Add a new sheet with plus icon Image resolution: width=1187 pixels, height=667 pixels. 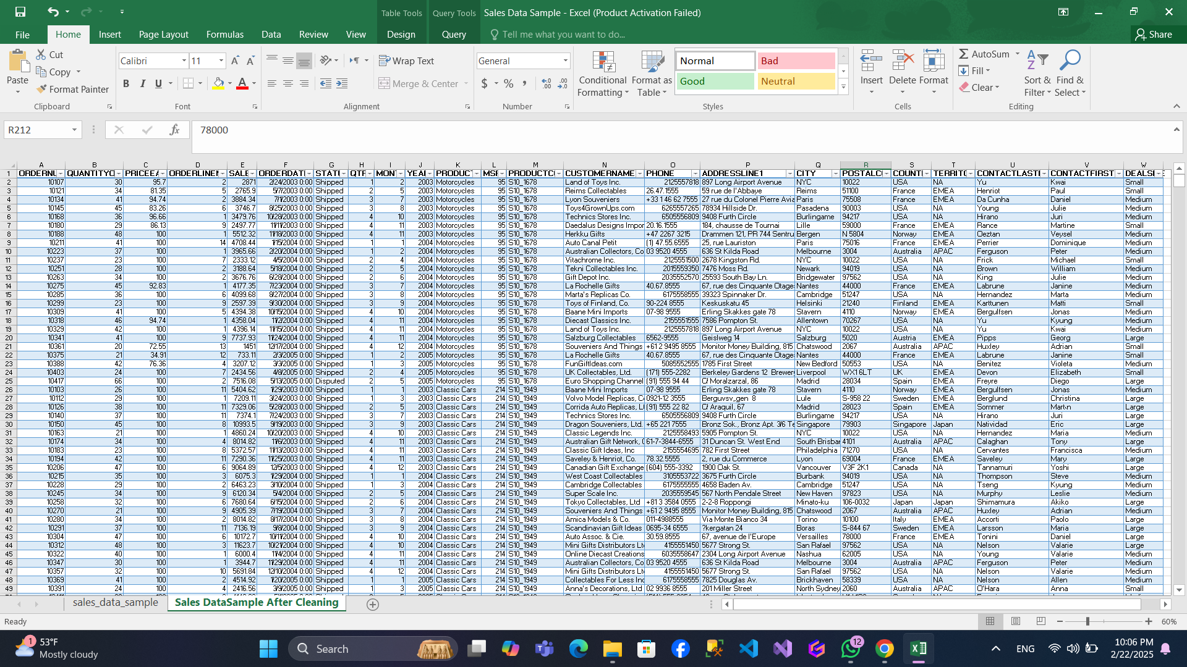coord(373,605)
